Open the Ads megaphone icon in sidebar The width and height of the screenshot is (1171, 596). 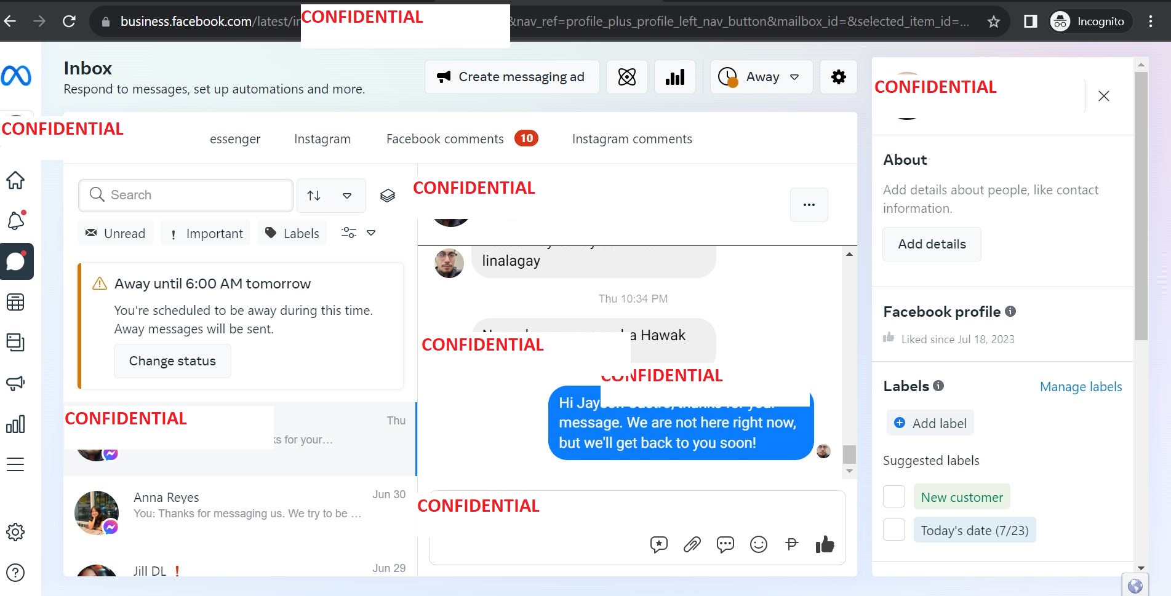15,383
